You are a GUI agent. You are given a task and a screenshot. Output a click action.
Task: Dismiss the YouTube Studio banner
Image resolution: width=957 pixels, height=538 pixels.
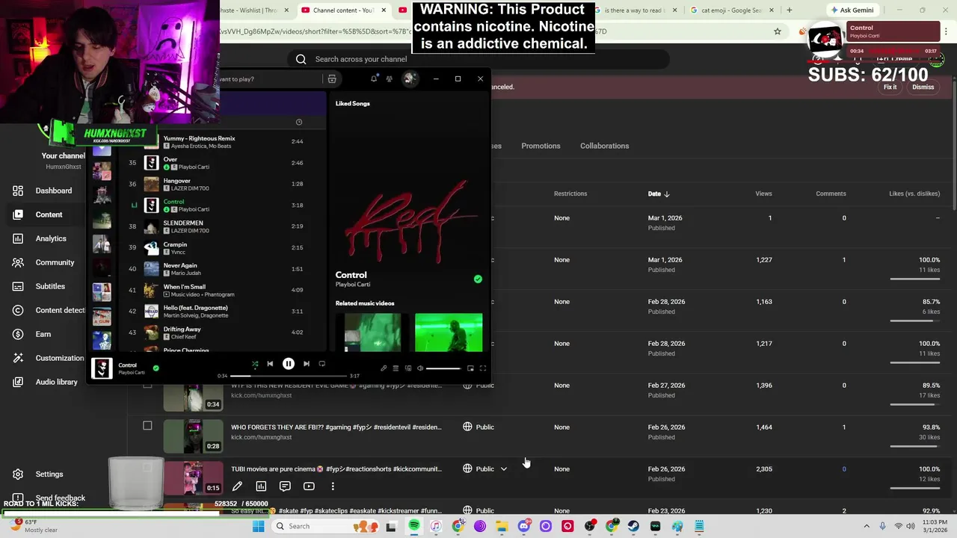pos(923,87)
